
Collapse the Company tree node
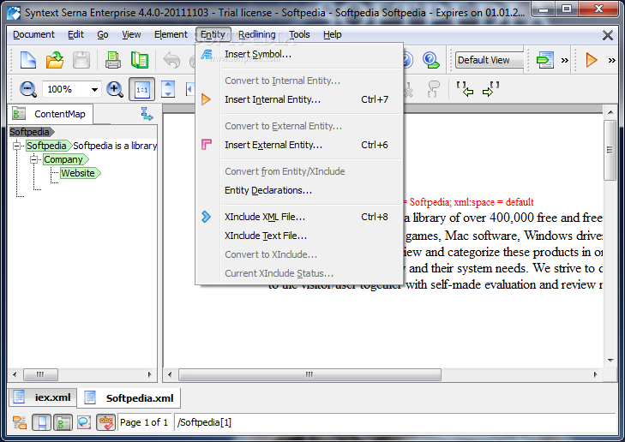coord(34,159)
